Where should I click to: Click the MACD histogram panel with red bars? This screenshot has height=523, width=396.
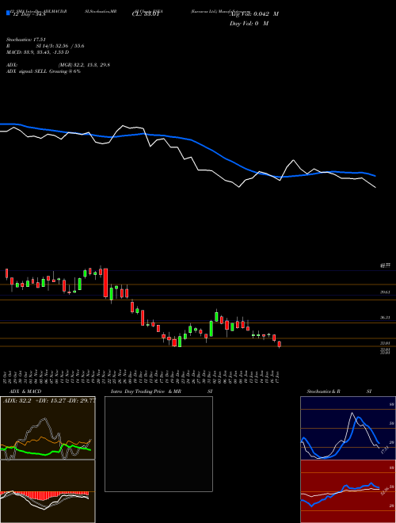coord(48,491)
